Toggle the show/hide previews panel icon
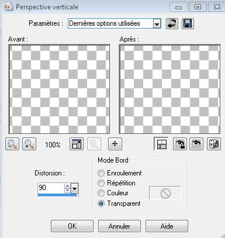This screenshot has height=238, width=225. [161, 144]
